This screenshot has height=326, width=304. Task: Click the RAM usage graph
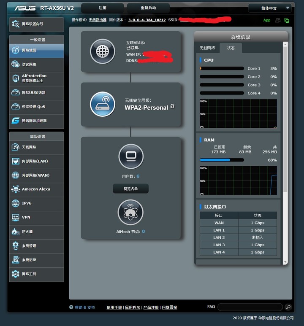(238, 181)
